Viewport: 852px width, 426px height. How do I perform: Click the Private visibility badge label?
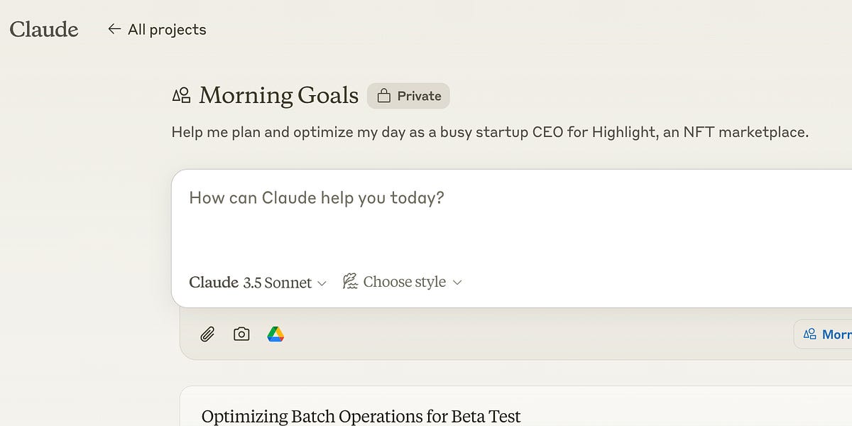[419, 96]
